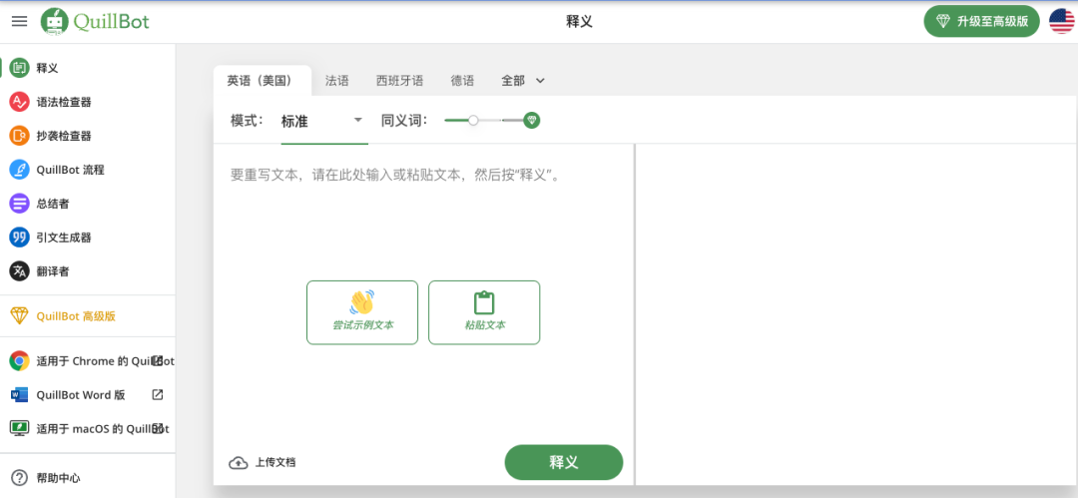
Task: Click the QuillBot 流程 label
Action: coord(71,170)
